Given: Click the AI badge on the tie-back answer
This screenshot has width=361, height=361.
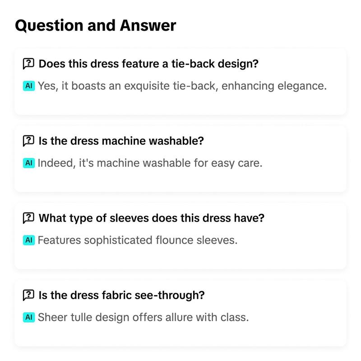Looking at the screenshot, I should click(29, 86).
